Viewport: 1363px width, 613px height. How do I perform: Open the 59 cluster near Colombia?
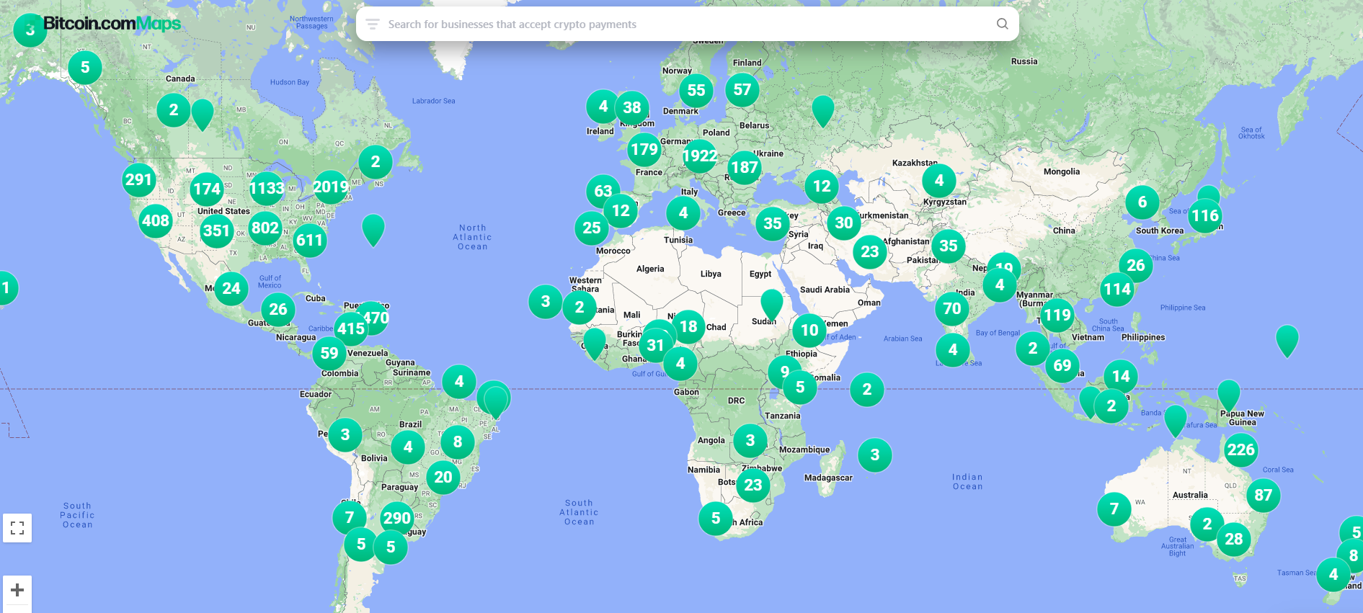click(x=329, y=354)
